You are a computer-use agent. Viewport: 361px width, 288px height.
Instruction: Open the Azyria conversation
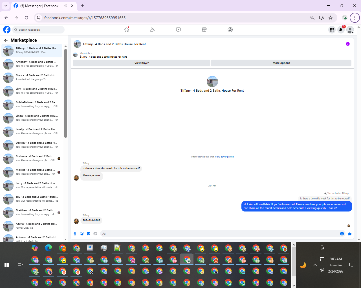[32, 226]
